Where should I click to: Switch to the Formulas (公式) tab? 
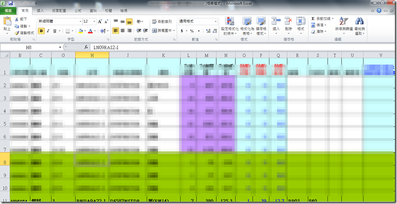coord(78,11)
